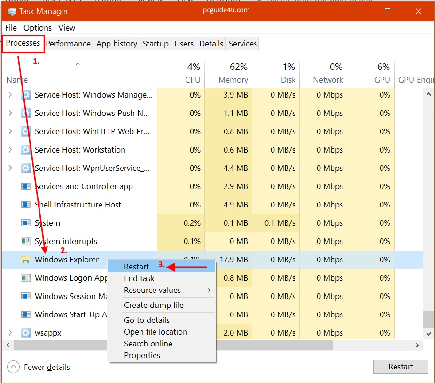Click the Windows Explorer folder icon
This screenshot has width=435, height=383.
pyautogui.click(x=25, y=260)
